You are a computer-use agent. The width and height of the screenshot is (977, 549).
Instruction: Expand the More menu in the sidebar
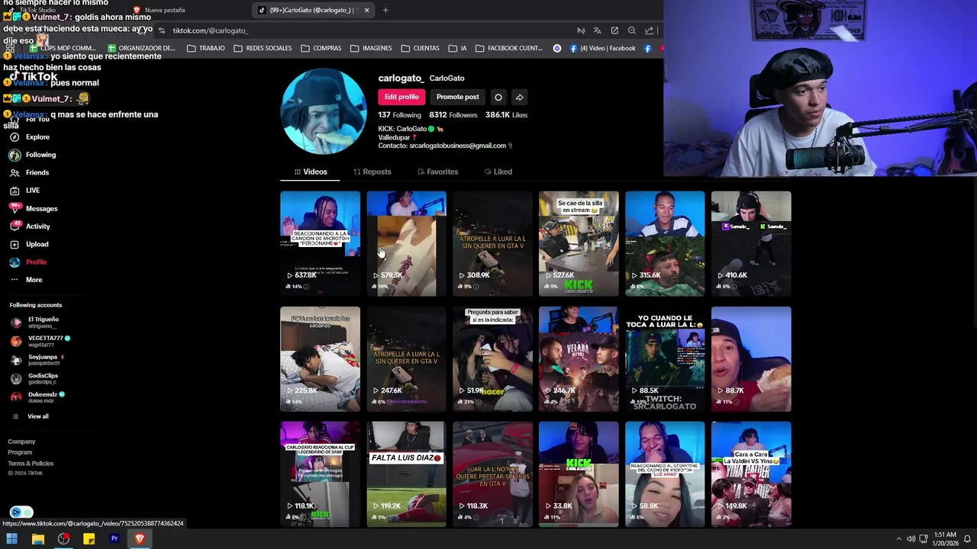26,280
